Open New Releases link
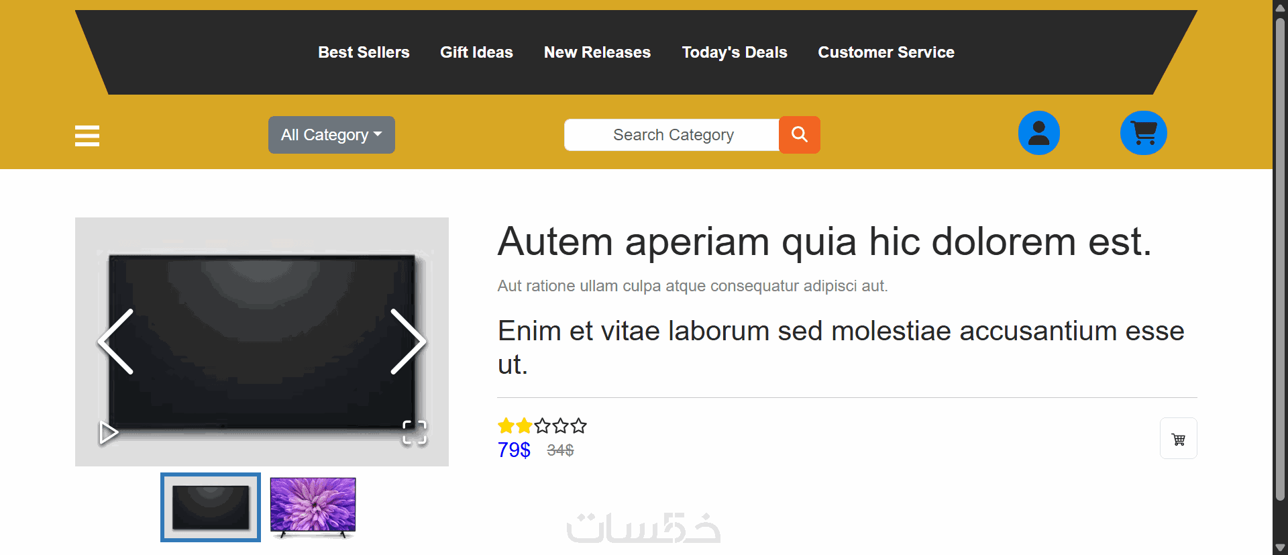The image size is (1288, 555). point(597,52)
